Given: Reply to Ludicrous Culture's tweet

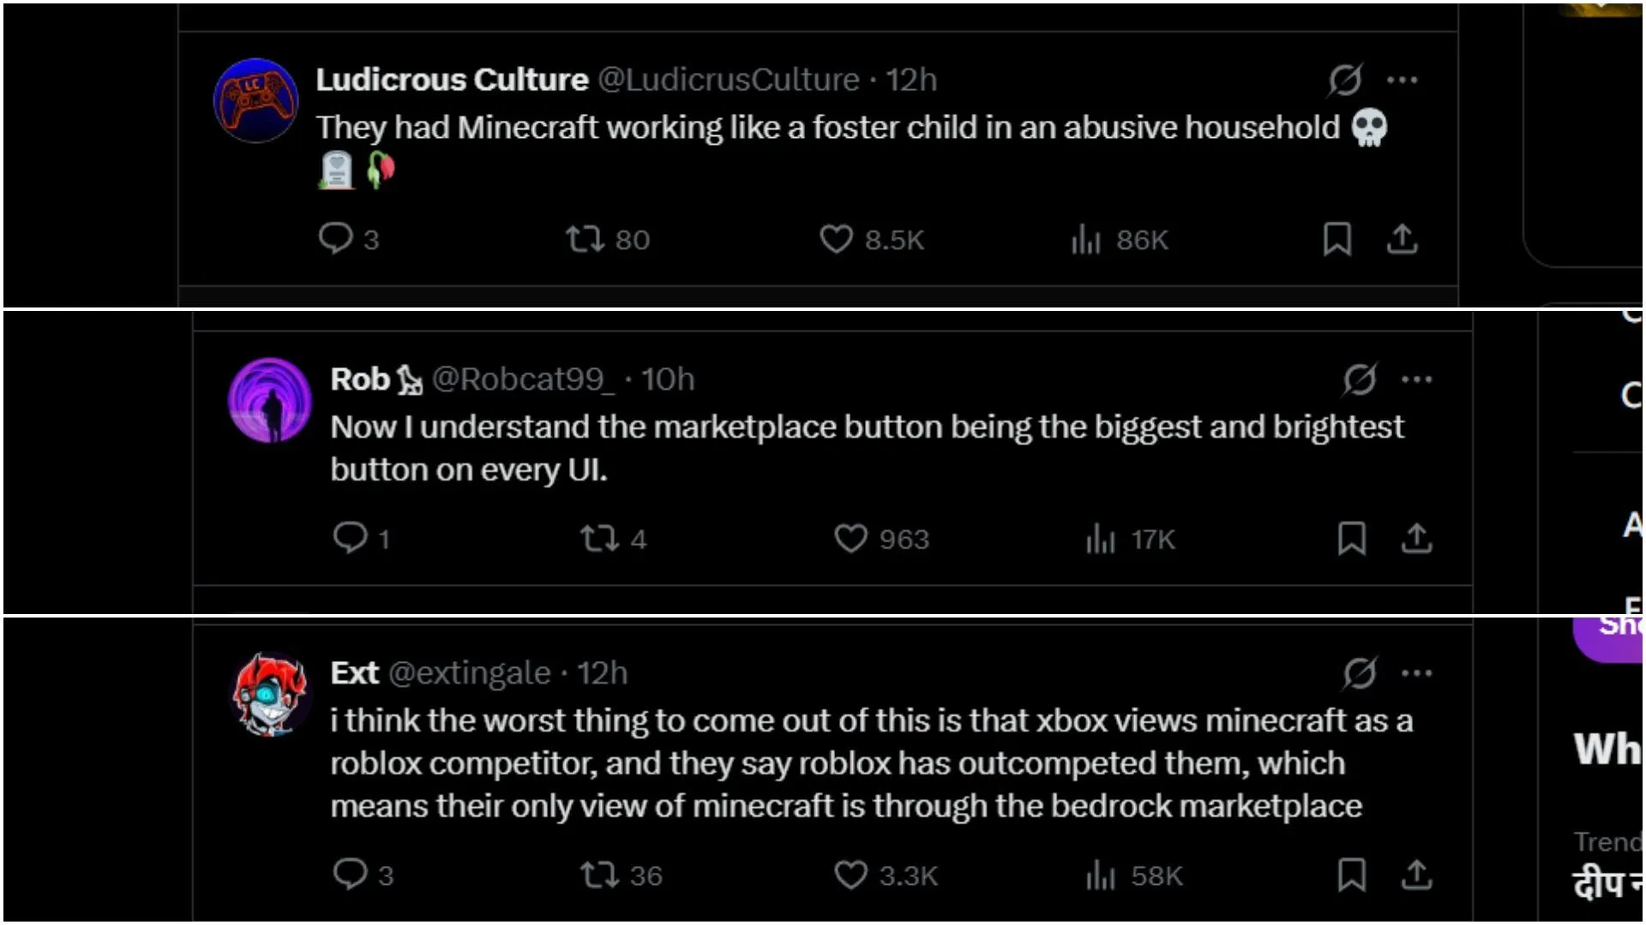Looking at the screenshot, I should pyautogui.click(x=348, y=239).
